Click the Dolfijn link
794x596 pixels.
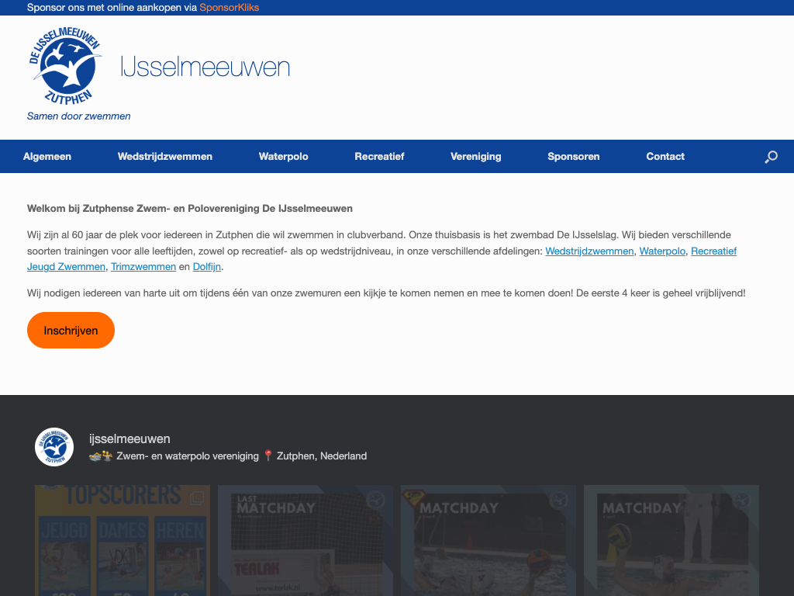click(207, 267)
